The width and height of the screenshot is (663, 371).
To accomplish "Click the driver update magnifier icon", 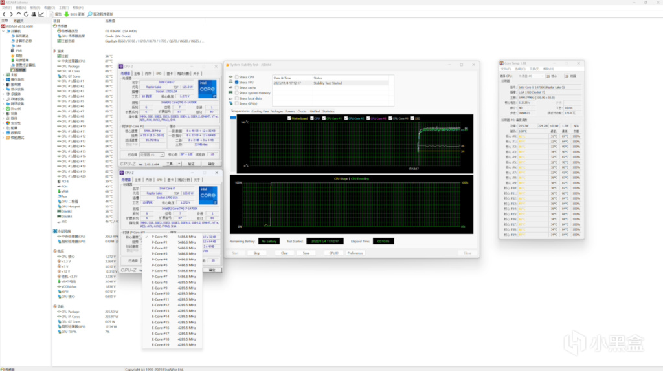I will click(x=89, y=14).
